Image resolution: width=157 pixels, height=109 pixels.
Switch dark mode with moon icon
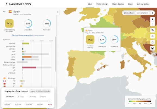tap(152, 48)
